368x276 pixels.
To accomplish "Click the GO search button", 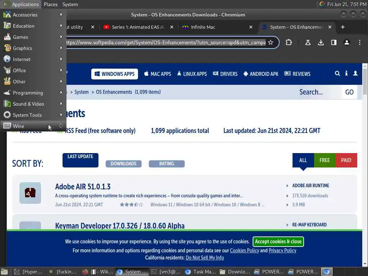I will click(349, 92).
